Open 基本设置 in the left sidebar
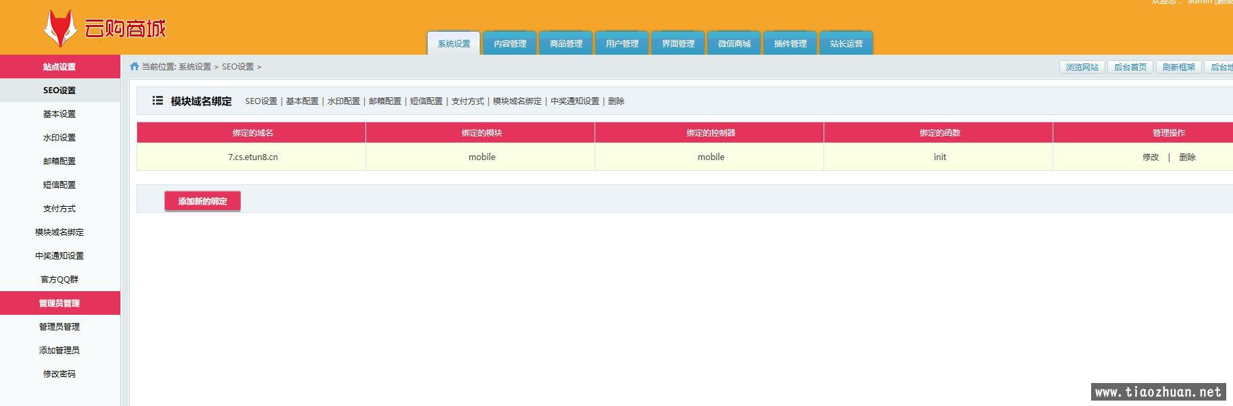Image resolution: width=1233 pixels, height=406 pixels. click(x=59, y=114)
